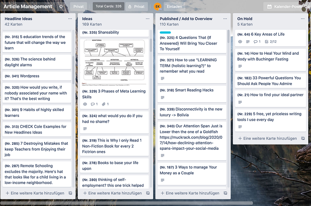This screenshot has height=206, width=311.
Task: Create card from template in Ideas
Action: (148, 193)
